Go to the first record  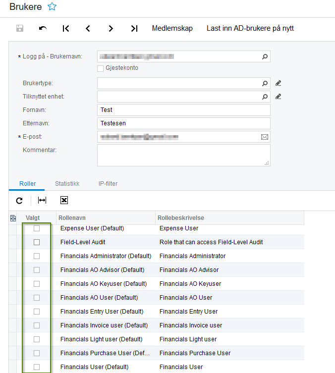[66, 28]
